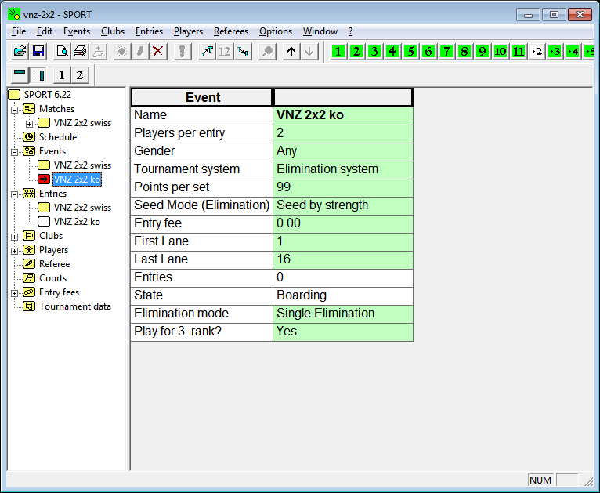
Task: Click the red X delete icon
Action: [158, 52]
